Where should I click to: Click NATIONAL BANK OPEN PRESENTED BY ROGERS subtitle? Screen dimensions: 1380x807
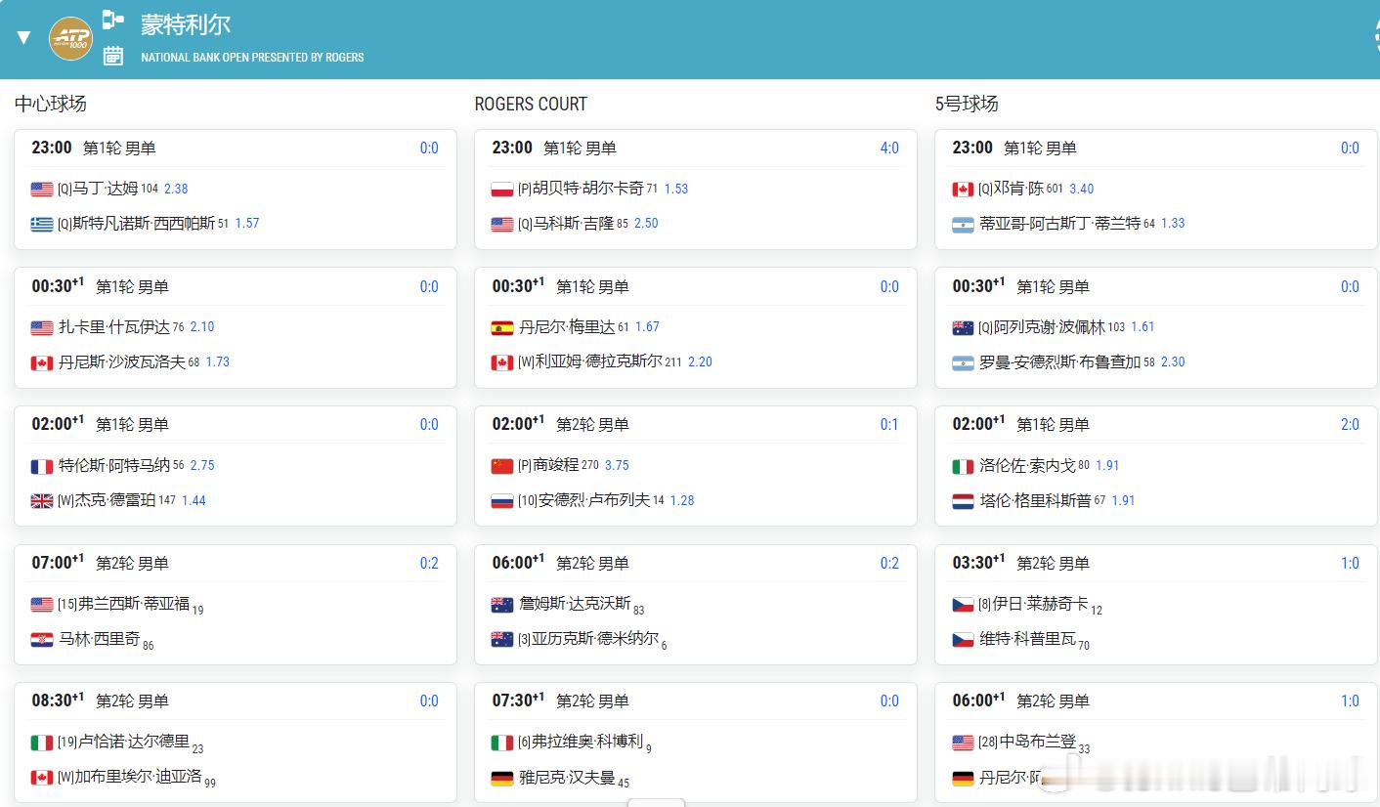[x=252, y=58]
